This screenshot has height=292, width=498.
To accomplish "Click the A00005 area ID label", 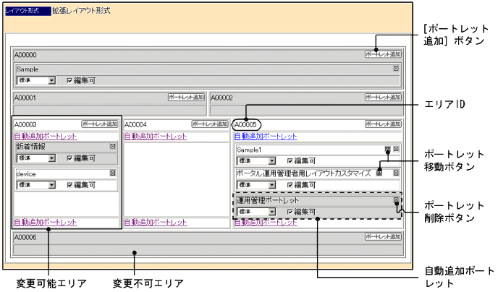I will click(x=245, y=124).
